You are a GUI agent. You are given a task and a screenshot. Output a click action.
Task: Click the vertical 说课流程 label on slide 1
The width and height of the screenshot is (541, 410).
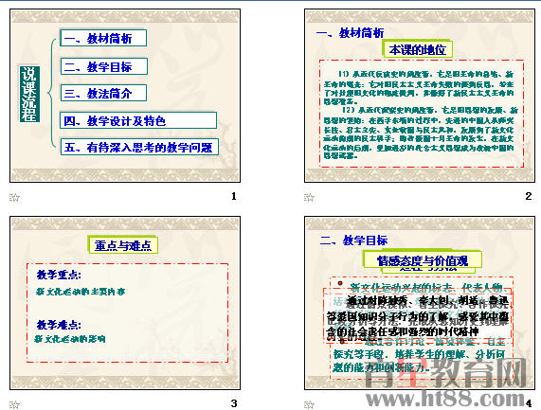click(29, 94)
